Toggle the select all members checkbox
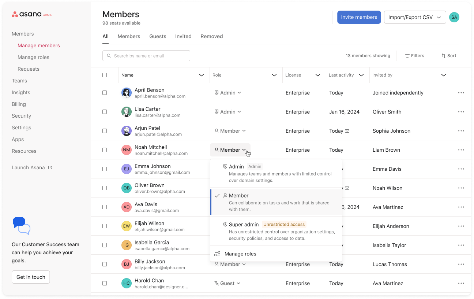Screen dimensions: 474x299 (105, 75)
